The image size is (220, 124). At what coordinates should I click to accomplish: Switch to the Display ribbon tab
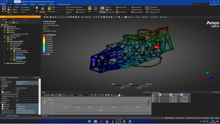[x=25, y=4]
